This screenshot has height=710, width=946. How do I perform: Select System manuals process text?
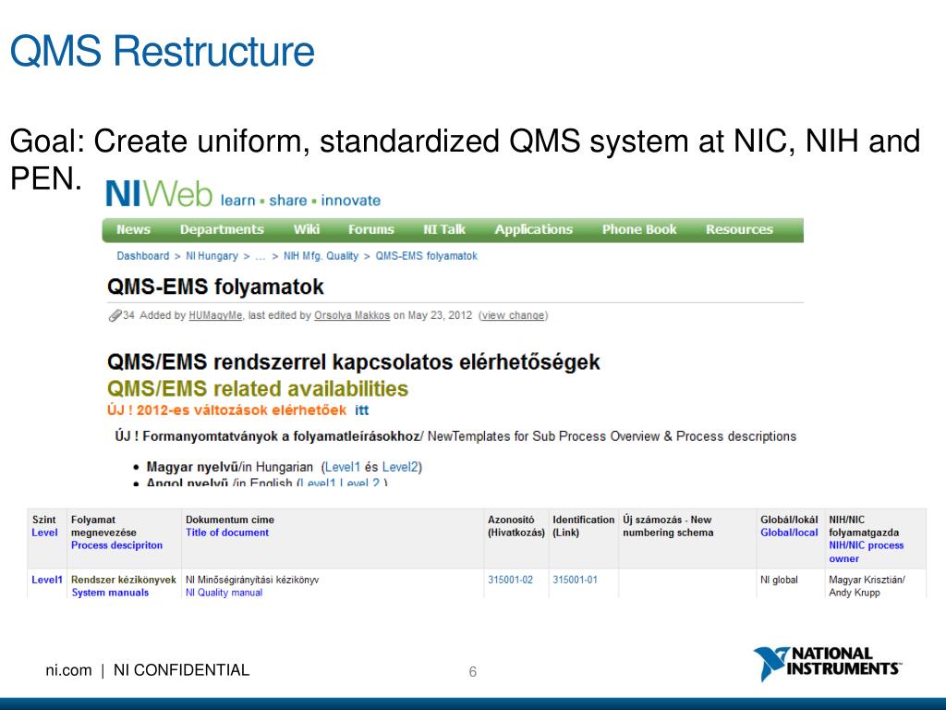(x=110, y=593)
